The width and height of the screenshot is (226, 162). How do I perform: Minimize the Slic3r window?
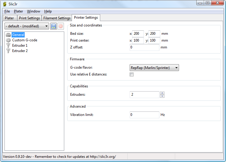coord(200,3)
